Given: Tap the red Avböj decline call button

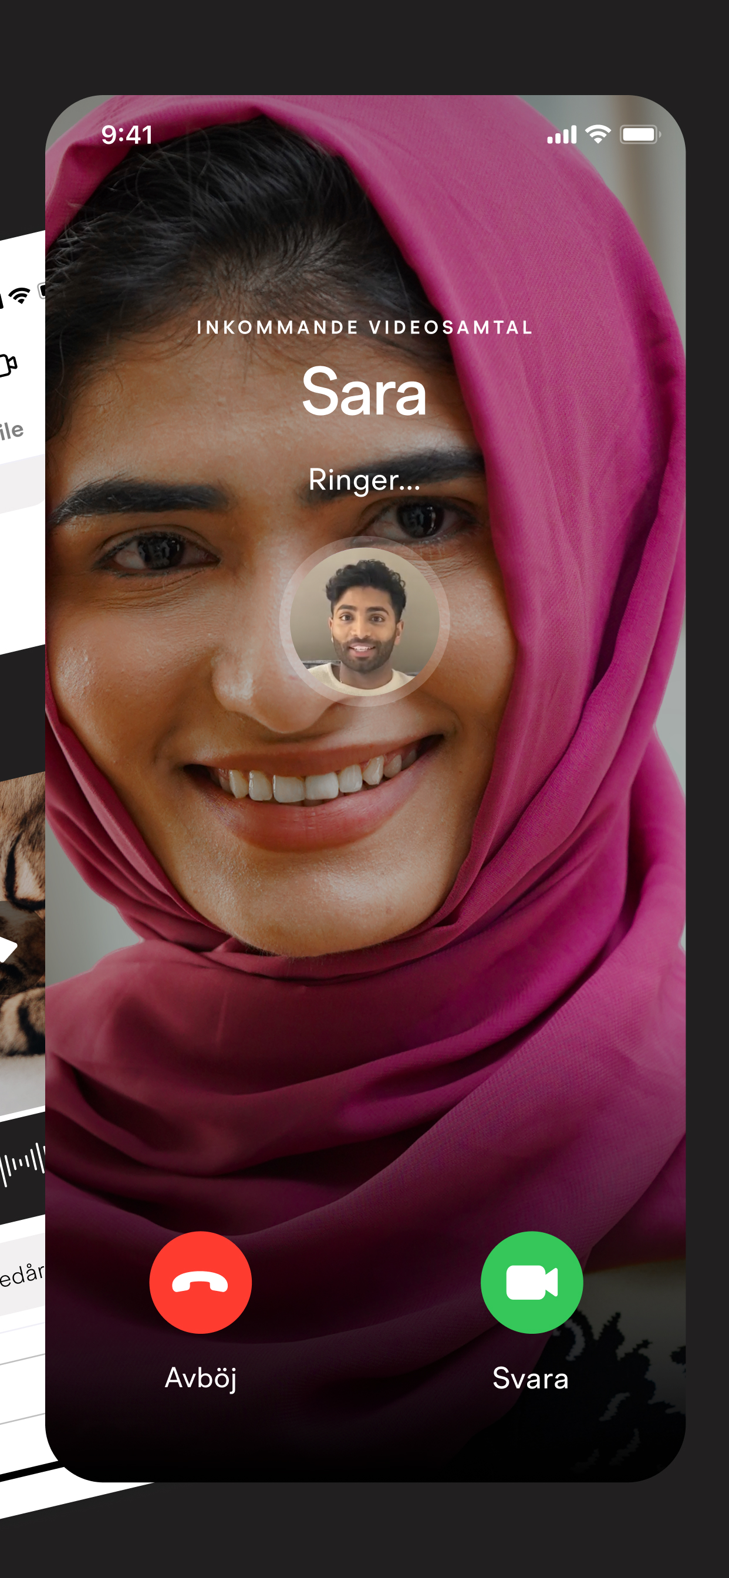Looking at the screenshot, I should click(x=200, y=1282).
